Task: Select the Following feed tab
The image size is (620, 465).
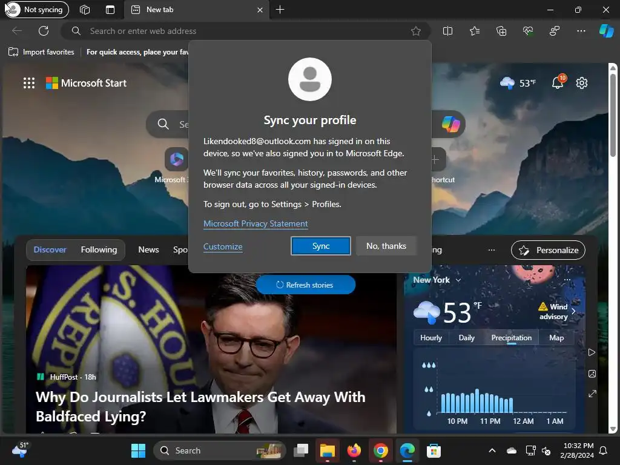Action: [99, 249]
